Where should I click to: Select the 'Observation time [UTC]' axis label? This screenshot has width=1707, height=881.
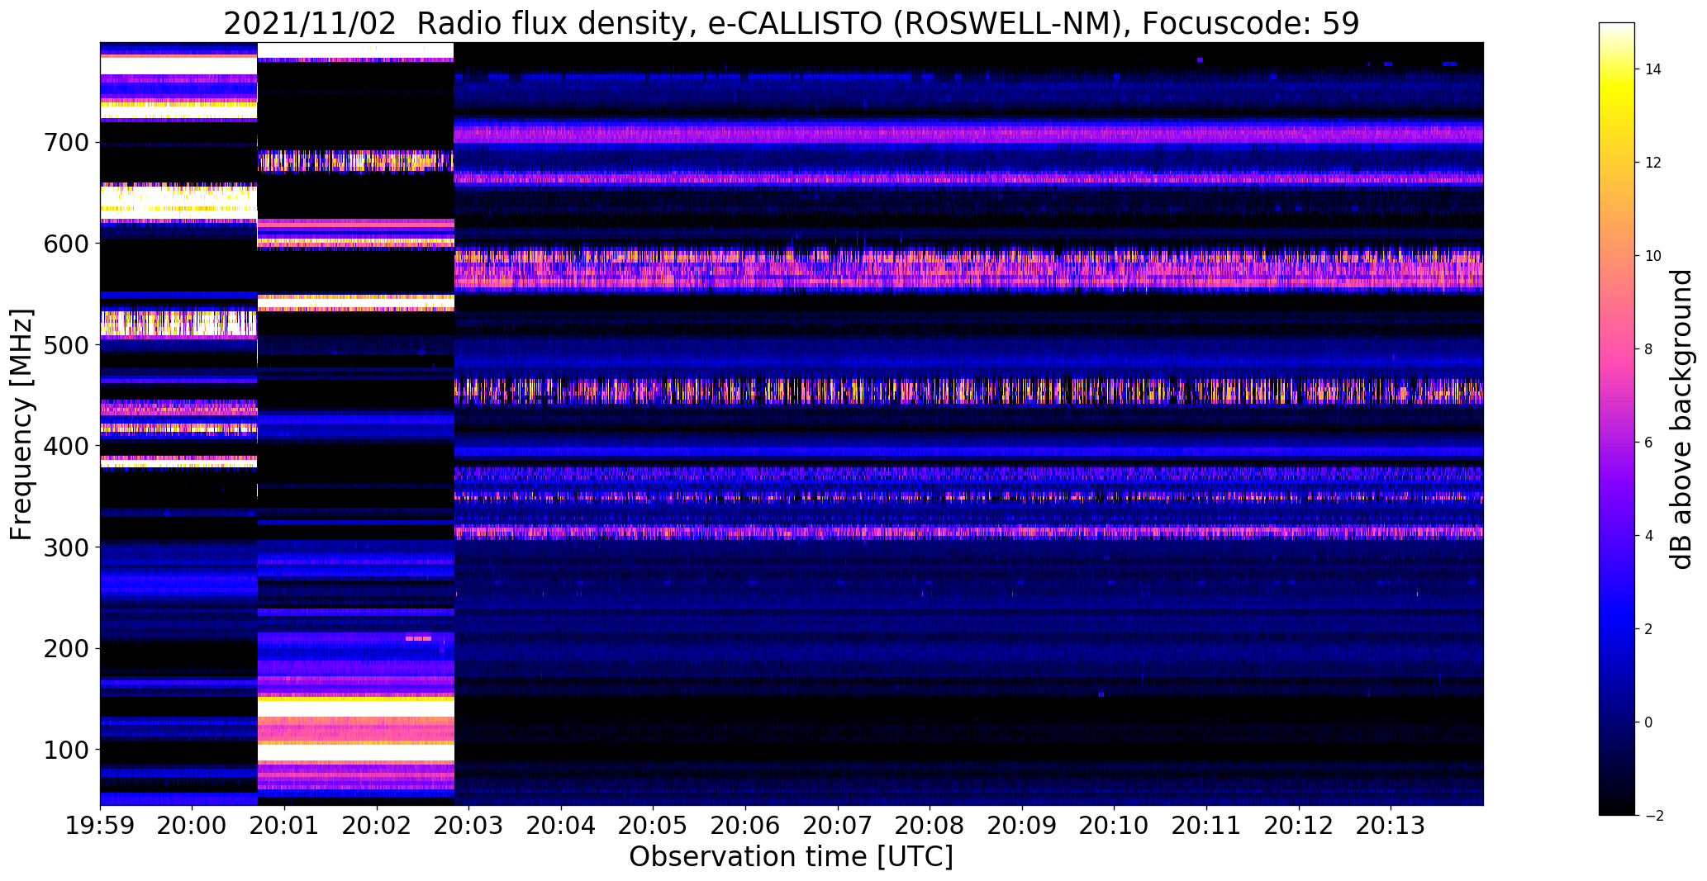791,857
